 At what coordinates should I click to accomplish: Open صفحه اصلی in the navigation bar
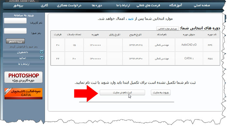click(202, 6)
